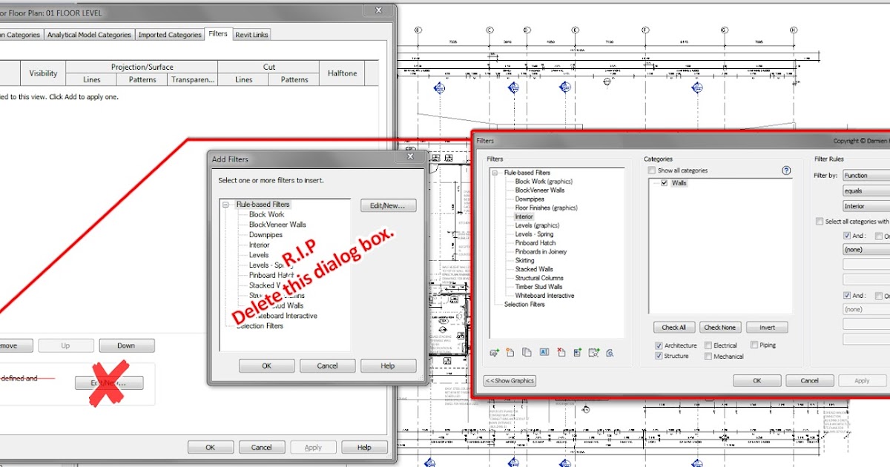Image resolution: width=890 pixels, height=467 pixels.
Task: Click the Invert button
Action: coord(767,327)
